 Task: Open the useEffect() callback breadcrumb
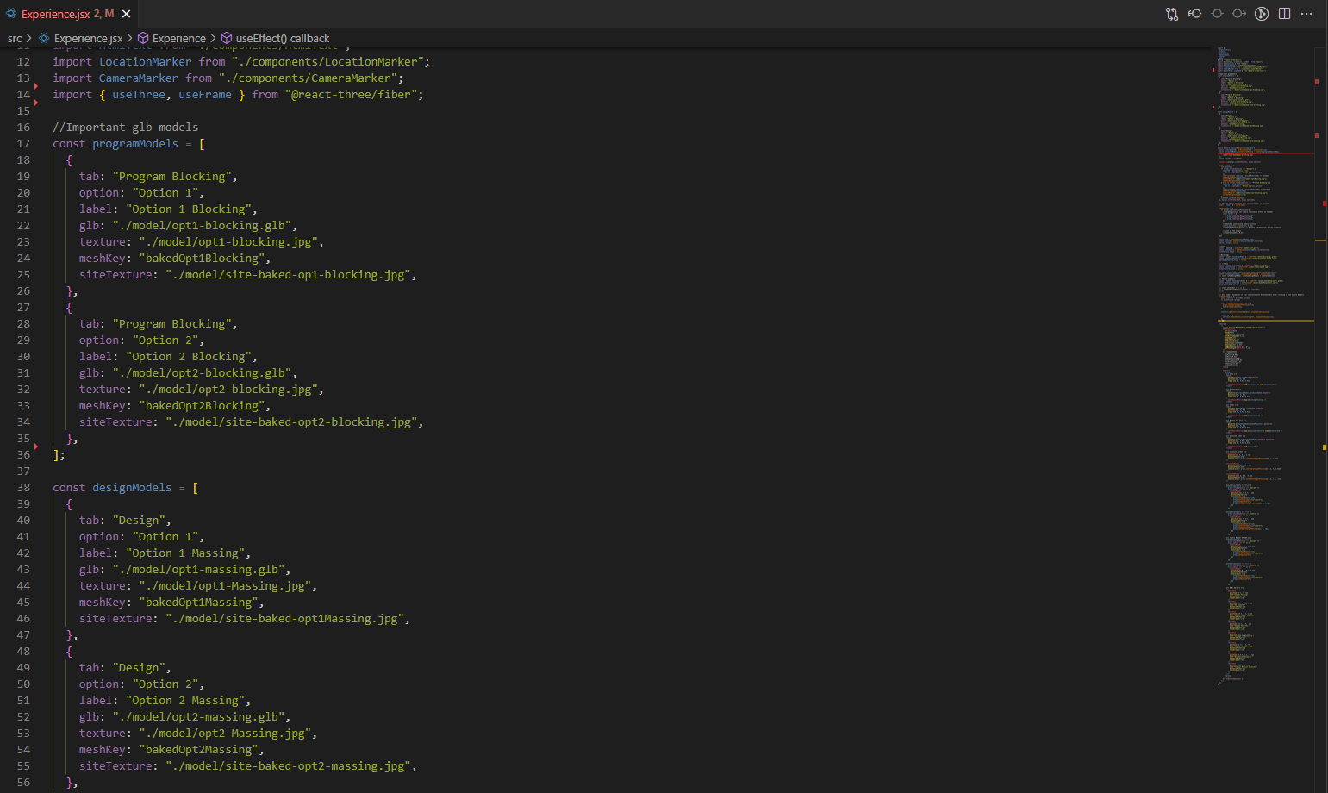pos(282,38)
